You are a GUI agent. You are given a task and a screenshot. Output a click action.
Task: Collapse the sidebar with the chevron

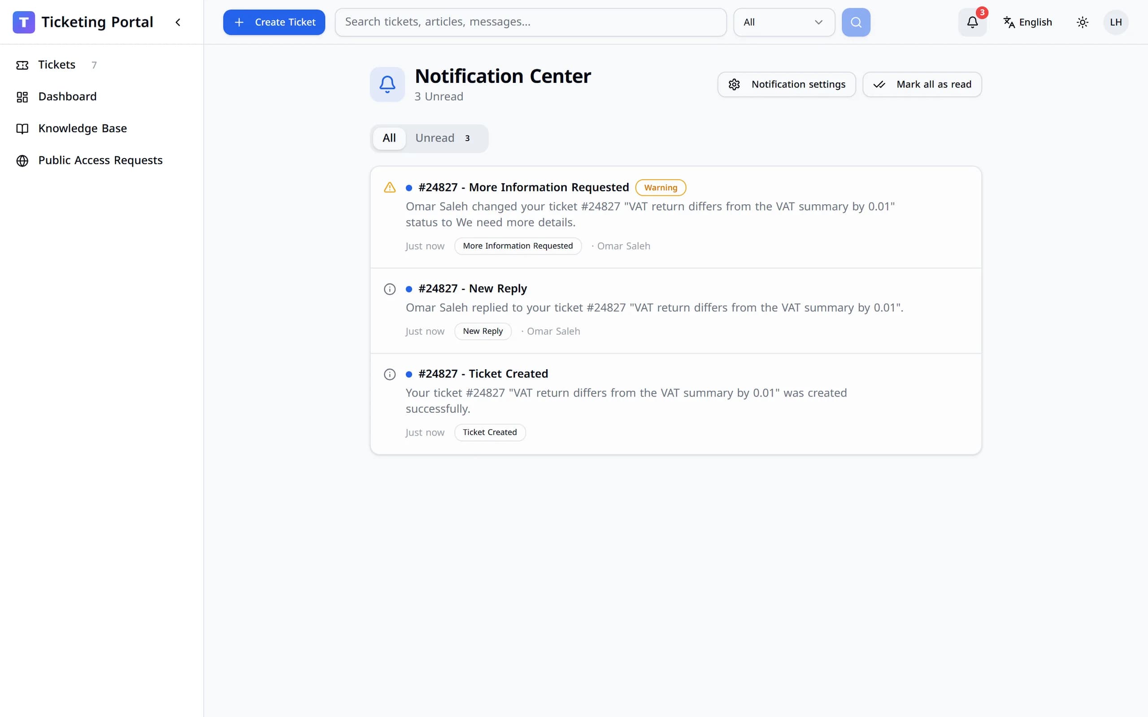(178, 22)
